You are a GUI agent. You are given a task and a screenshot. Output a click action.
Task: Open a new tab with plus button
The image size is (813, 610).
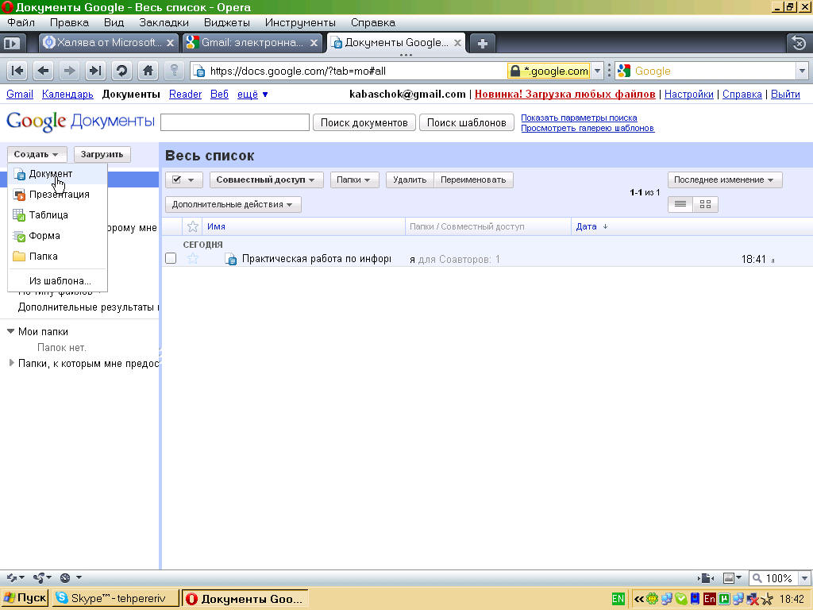tap(482, 43)
